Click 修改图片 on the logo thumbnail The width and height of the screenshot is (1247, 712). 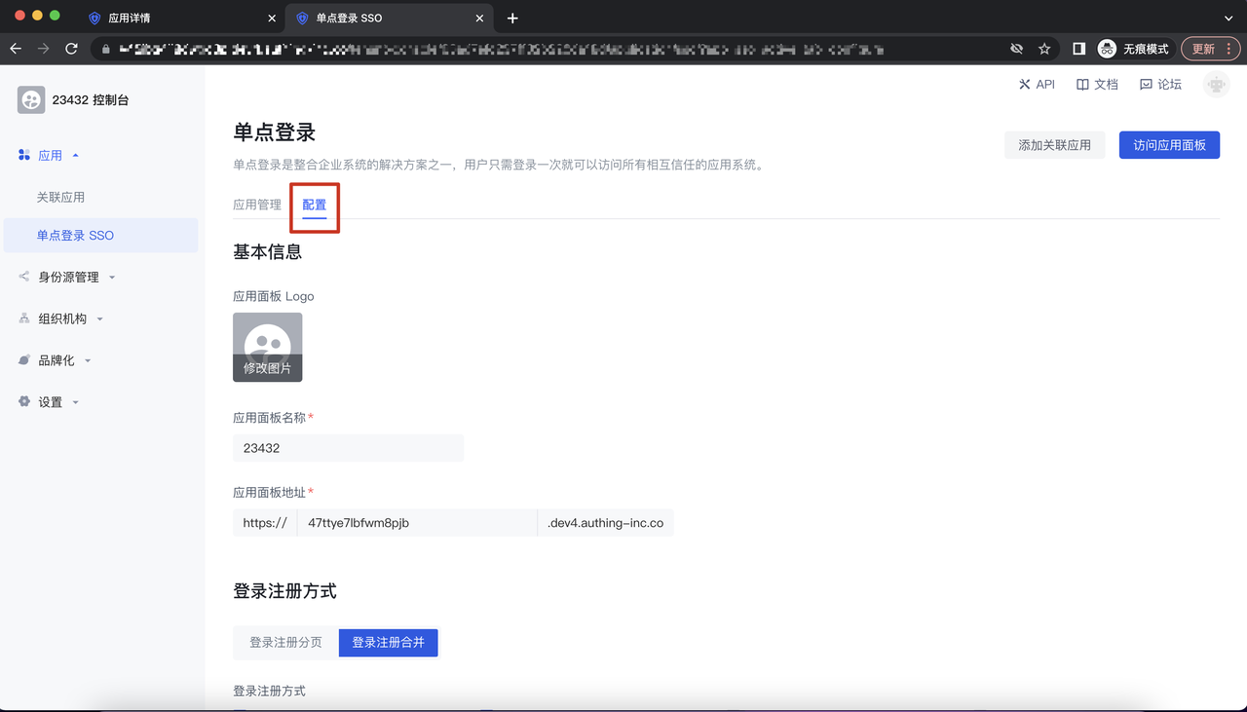click(268, 368)
